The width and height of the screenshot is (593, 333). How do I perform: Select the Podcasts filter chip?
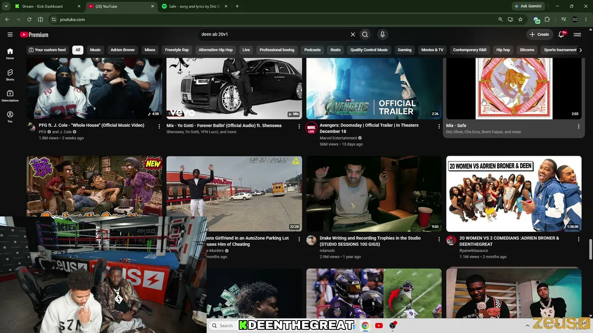point(312,50)
